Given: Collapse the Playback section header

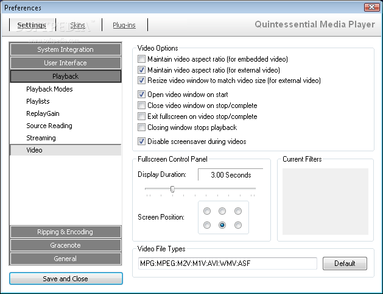Looking at the screenshot, I should [x=66, y=76].
